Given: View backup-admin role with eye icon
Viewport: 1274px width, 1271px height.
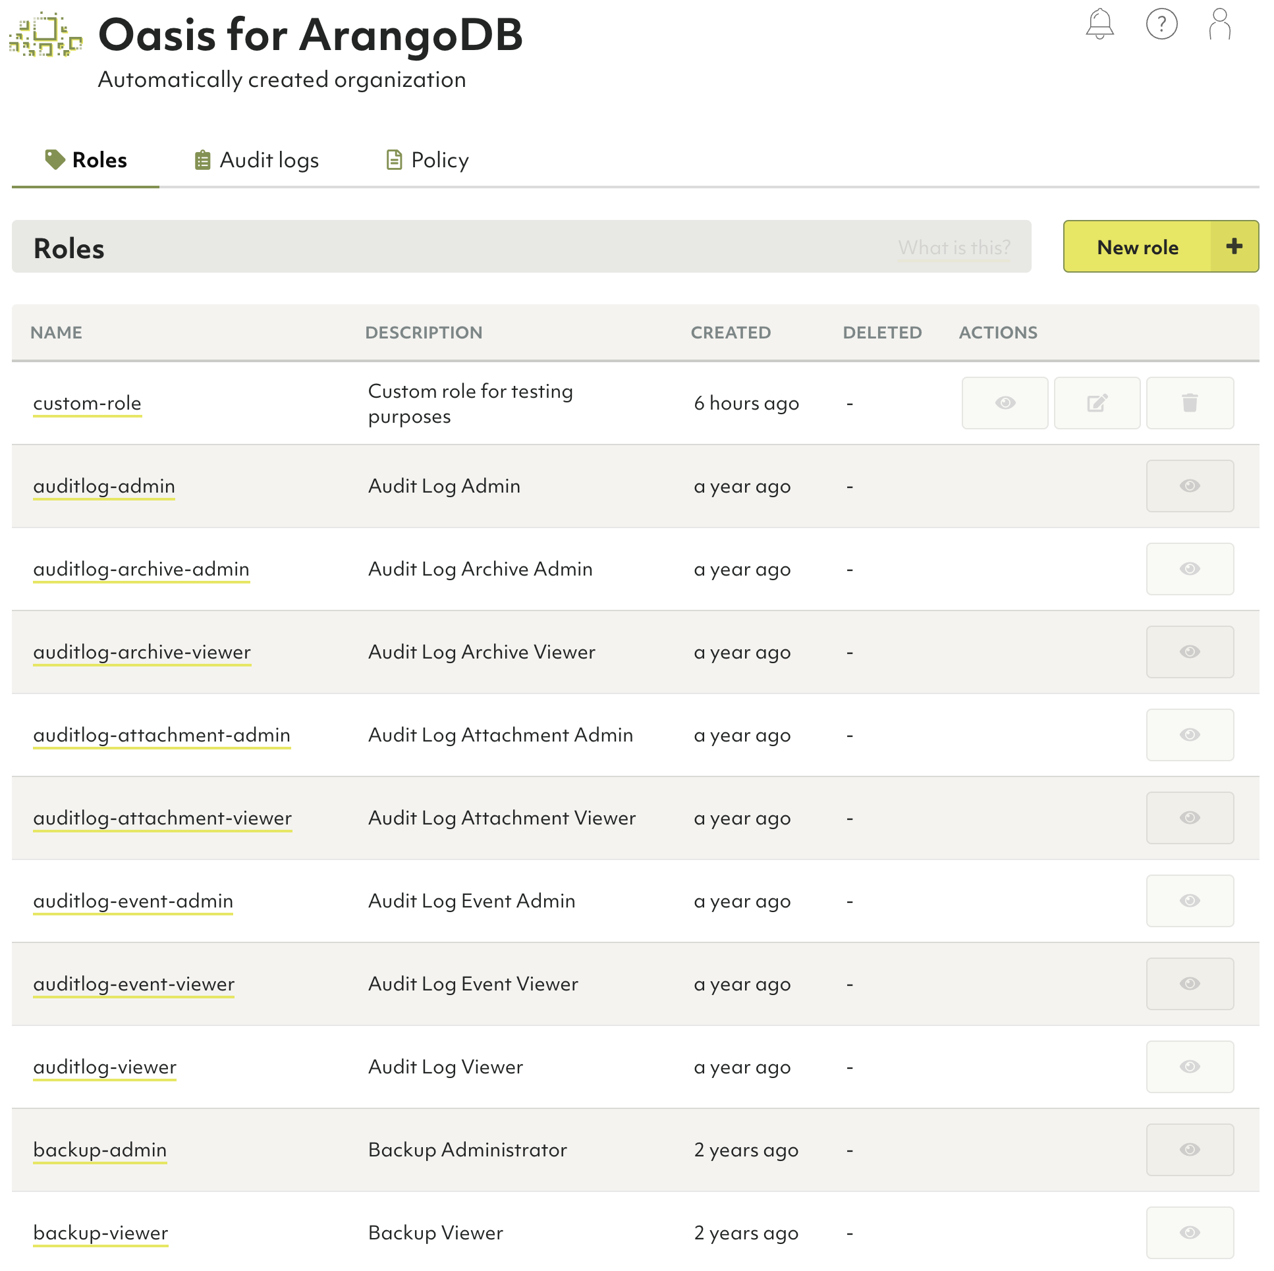Looking at the screenshot, I should click(1189, 1150).
